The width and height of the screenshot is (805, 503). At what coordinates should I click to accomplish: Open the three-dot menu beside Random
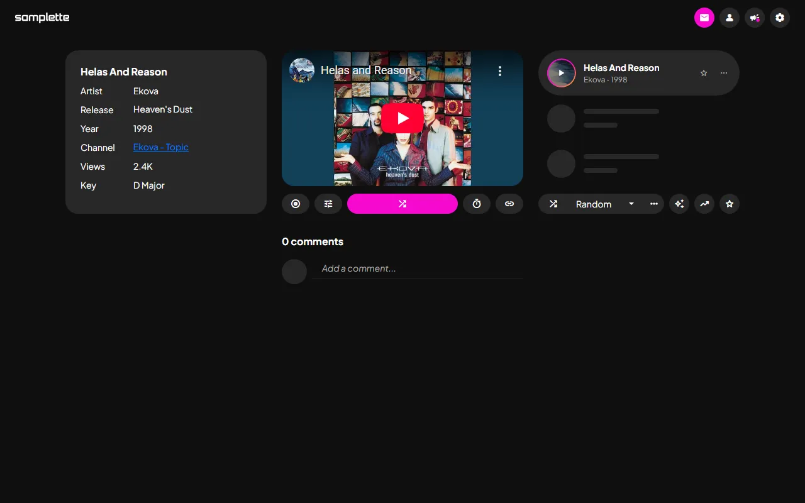(654, 204)
